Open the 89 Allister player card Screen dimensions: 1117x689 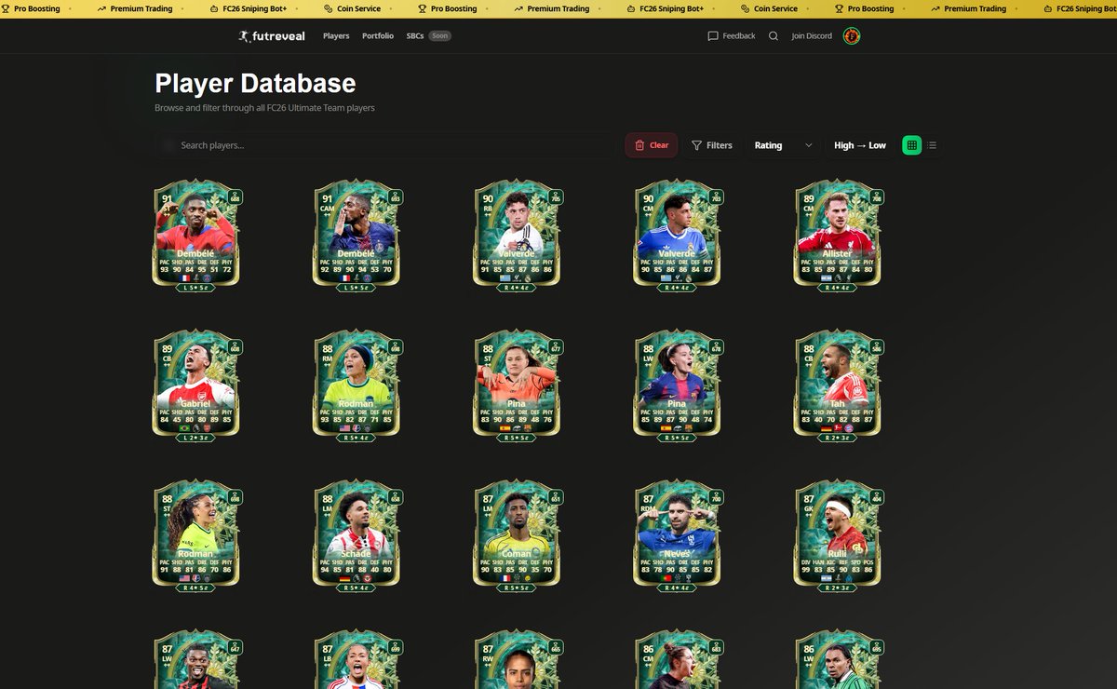[x=837, y=236]
